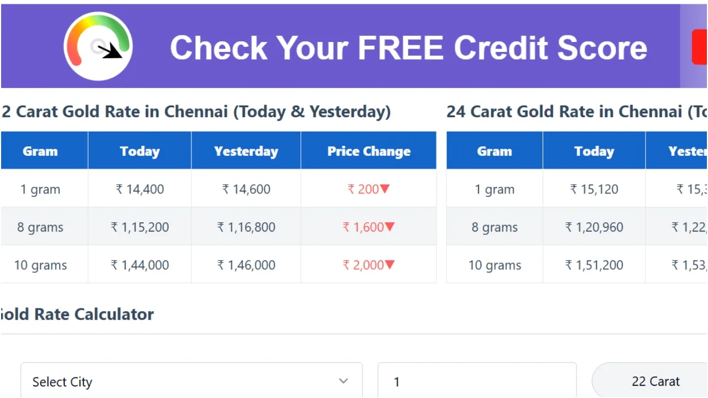Click the Yesterday header in the 22 Carat table

point(246,151)
